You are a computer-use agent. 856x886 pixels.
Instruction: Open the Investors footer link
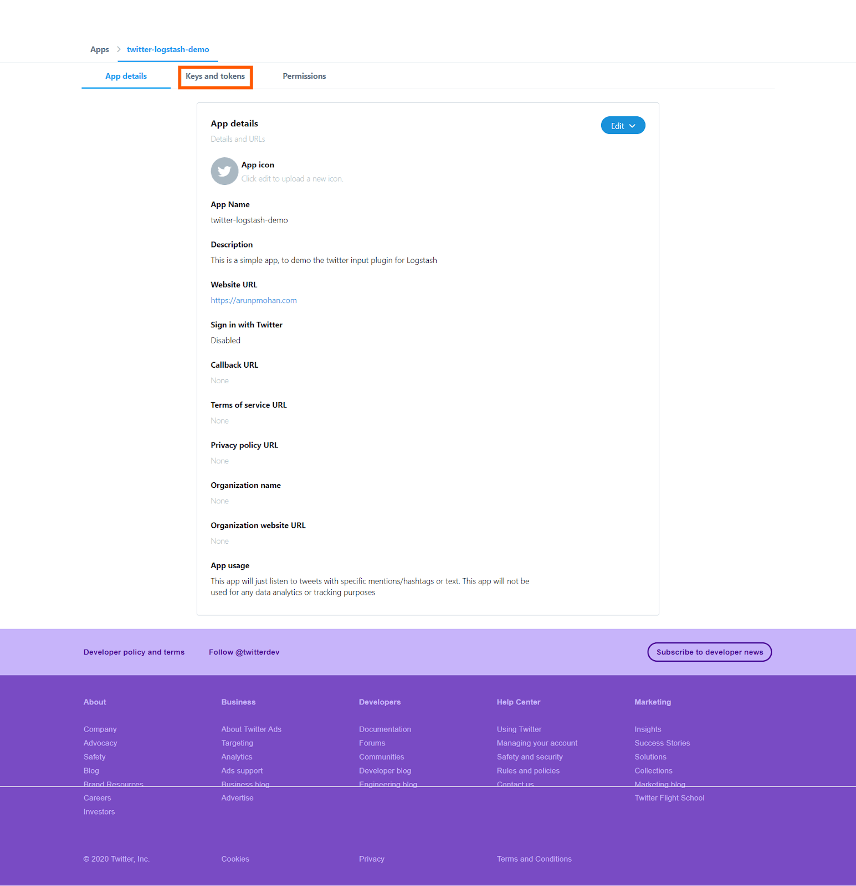pos(99,812)
